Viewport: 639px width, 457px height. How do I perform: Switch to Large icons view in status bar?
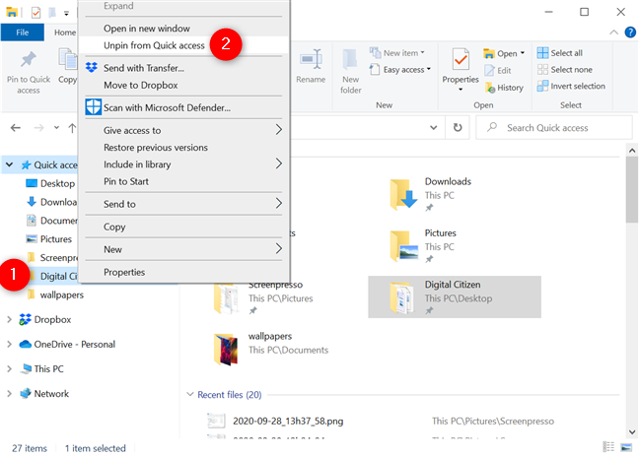coord(626,447)
